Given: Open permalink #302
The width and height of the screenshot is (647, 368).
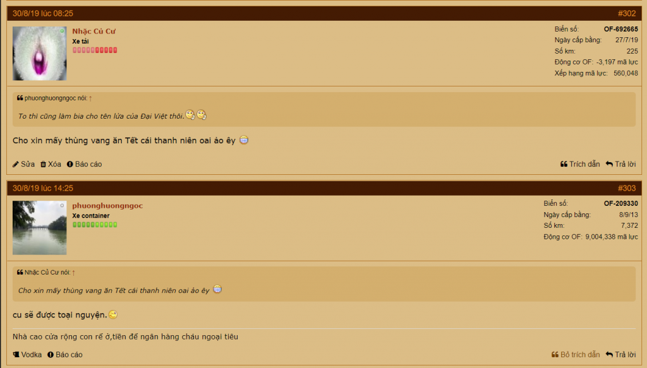Looking at the screenshot, I should (626, 14).
